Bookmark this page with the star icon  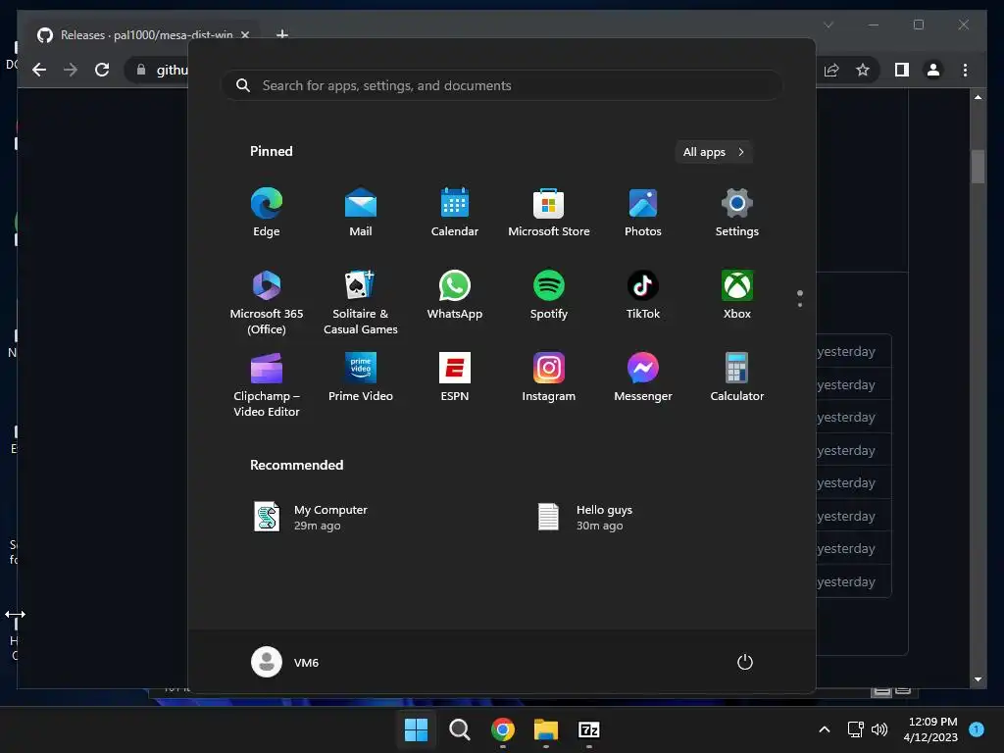[x=863, y=70]
